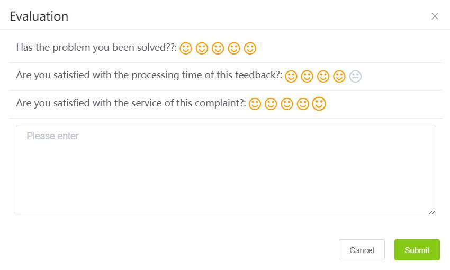Choose third smiley for problem solved rating
Image resolution: width=450 pixels, height=270 pixels.
point(218,48)
